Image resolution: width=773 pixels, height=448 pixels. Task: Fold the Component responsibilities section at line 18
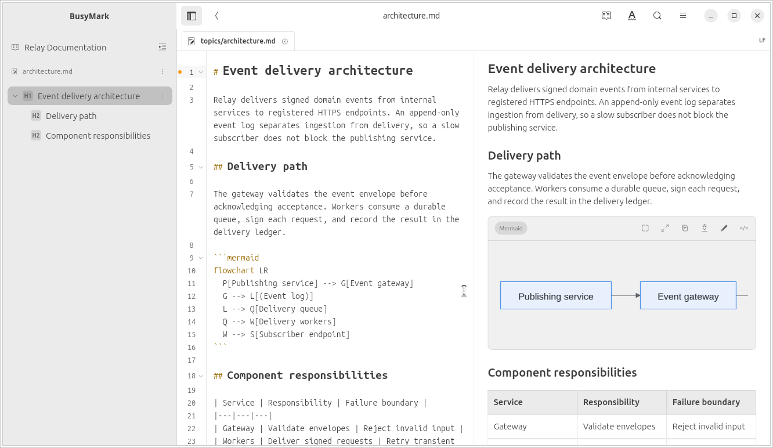tap(201, 376)
